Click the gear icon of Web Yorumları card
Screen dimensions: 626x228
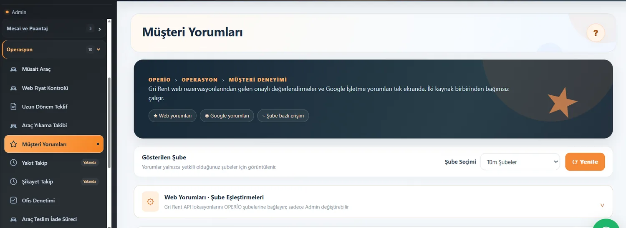[150, 201]
